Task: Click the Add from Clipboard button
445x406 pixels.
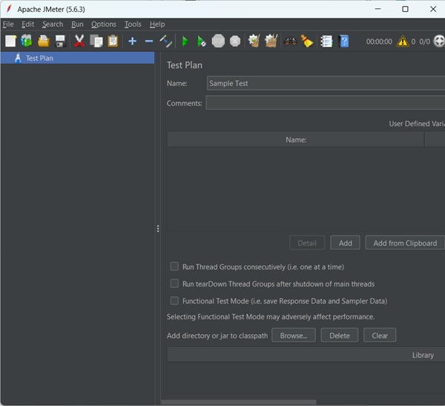Action: tap(405, 243)
